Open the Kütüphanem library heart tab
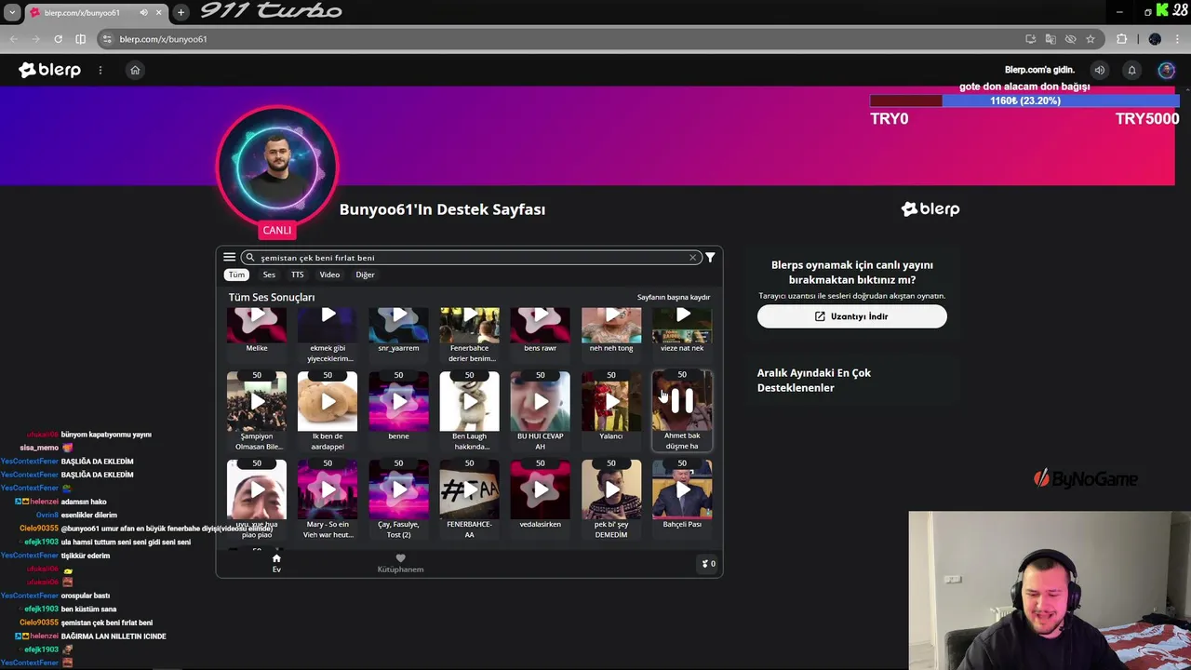This screenshot has height=670, width=1191. coord(400,563)
